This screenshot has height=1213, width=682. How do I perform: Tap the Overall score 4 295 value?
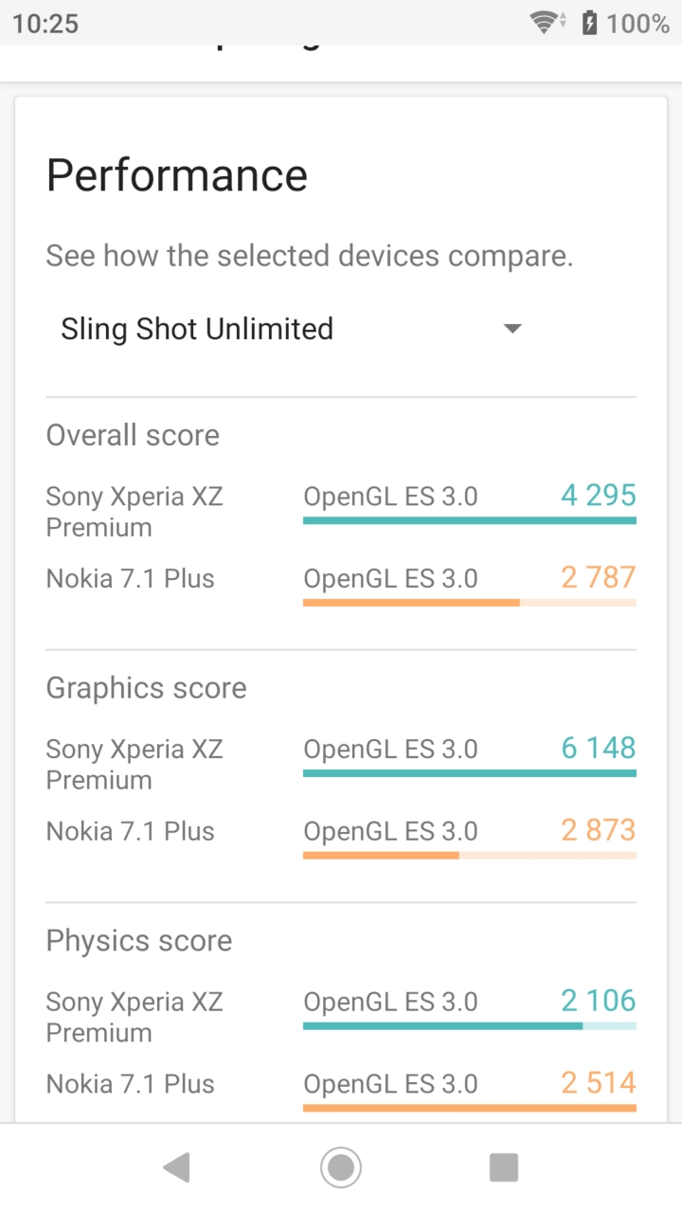(x=598, y=495)
